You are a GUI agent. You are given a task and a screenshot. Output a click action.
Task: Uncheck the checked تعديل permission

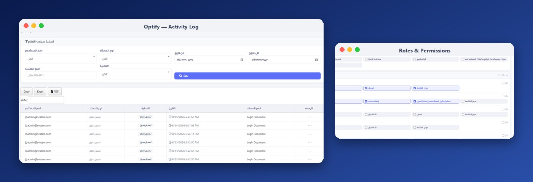coord(366,88)
